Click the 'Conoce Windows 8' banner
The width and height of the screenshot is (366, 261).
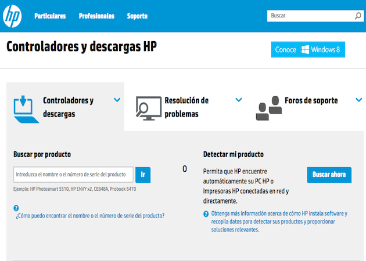tap(308, 49)
